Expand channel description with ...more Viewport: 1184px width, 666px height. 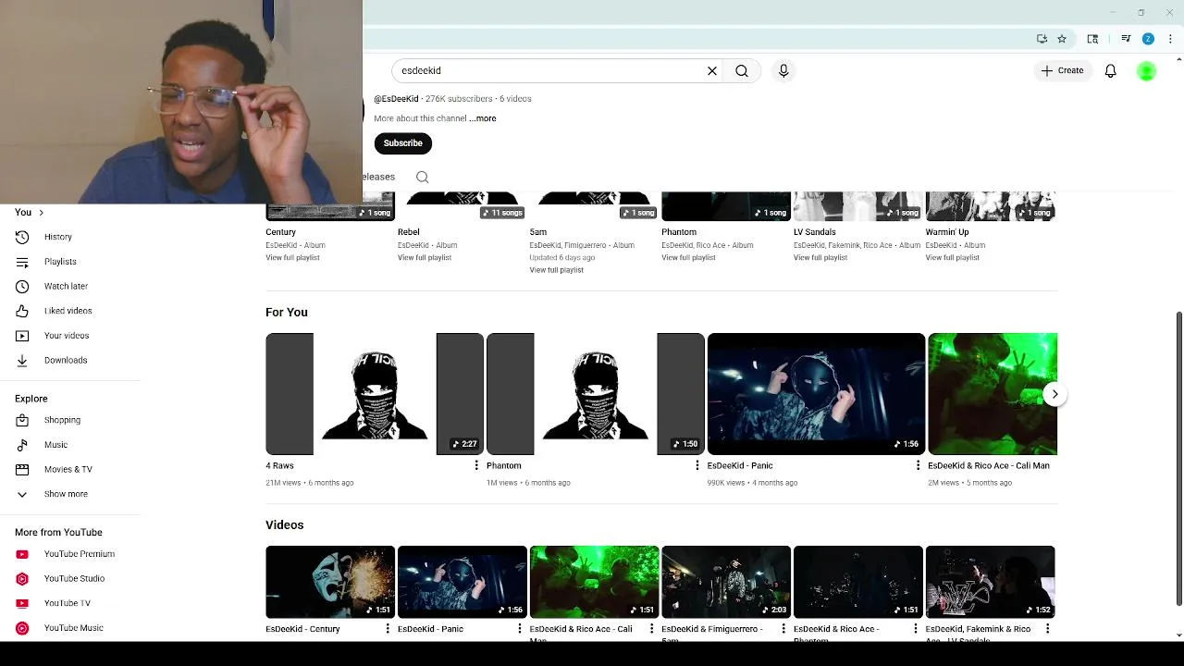click(482, 118)
